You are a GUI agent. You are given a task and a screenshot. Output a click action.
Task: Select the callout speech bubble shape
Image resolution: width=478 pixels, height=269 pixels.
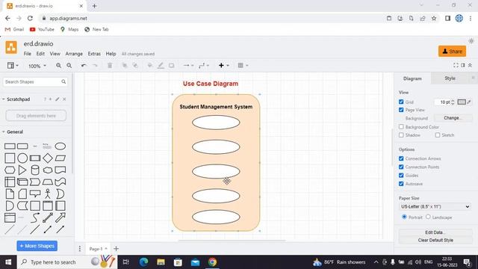(35, 194)
